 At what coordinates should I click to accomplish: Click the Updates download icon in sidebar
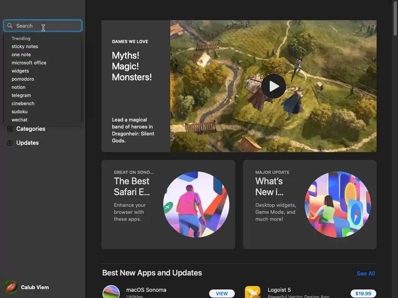[x=10, y=143]
